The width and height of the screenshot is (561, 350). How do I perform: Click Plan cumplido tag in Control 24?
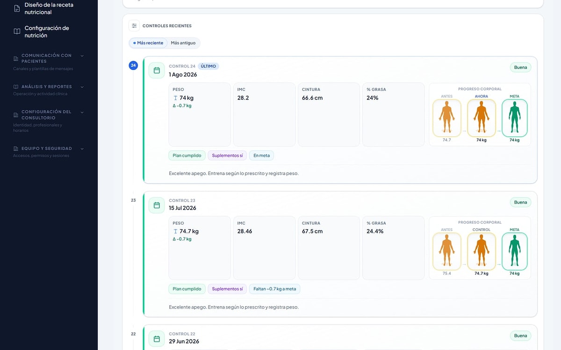pyautogui.click(x=187, y=155)
